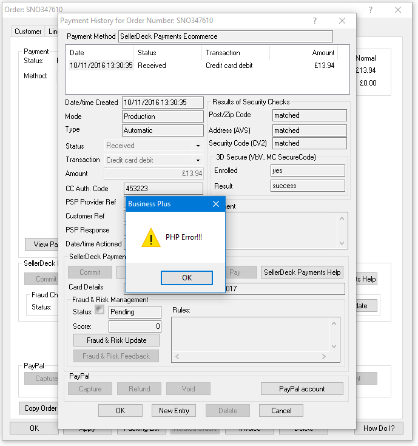
Task: Click the Delete button in Payment History
Action: pos(228,410)
